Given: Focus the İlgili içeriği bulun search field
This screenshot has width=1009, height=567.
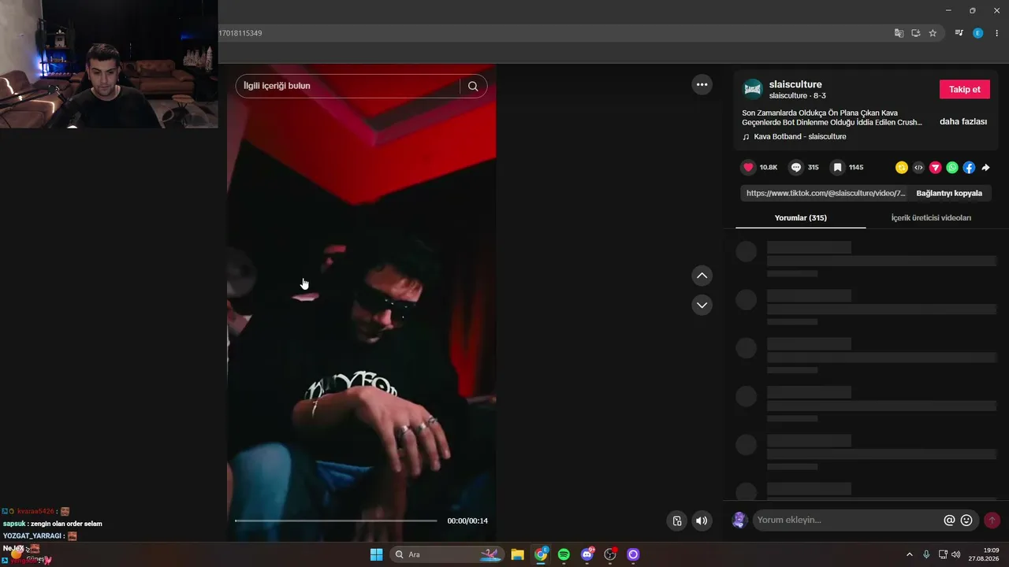Looking at the screenshot, I should (x=347, y=86).
